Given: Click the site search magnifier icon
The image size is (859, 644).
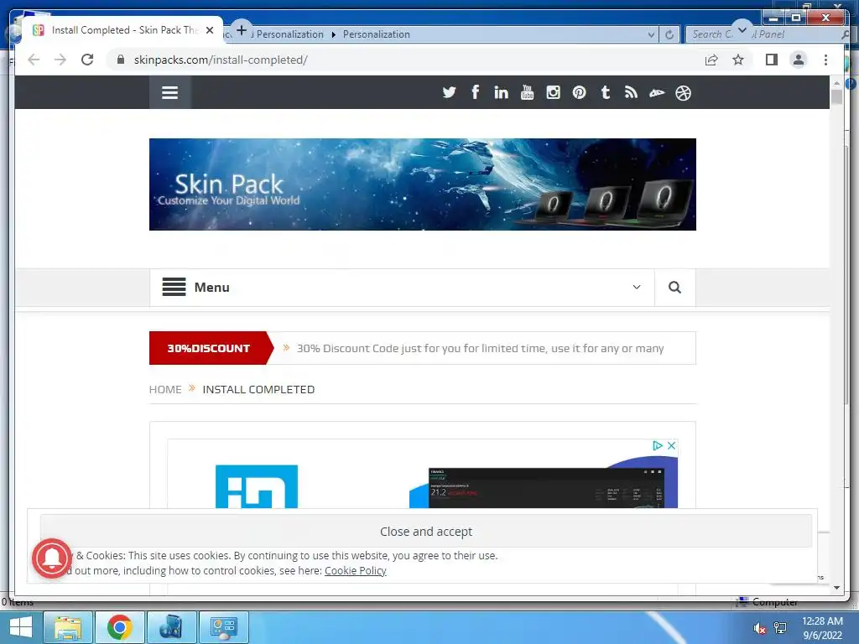Looking at the screenshot, I should [x=674, y=287].
